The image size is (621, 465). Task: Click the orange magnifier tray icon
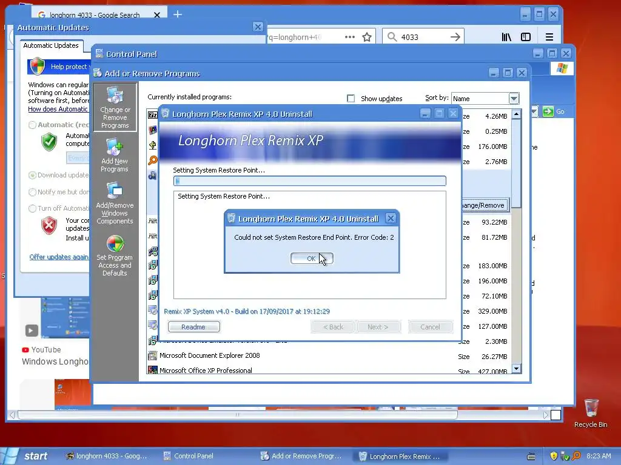click(x=576, y=456)
